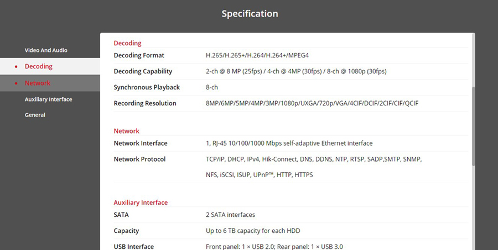
Task: Open the Video And Audio sidebar section
Action: [46, 50]
